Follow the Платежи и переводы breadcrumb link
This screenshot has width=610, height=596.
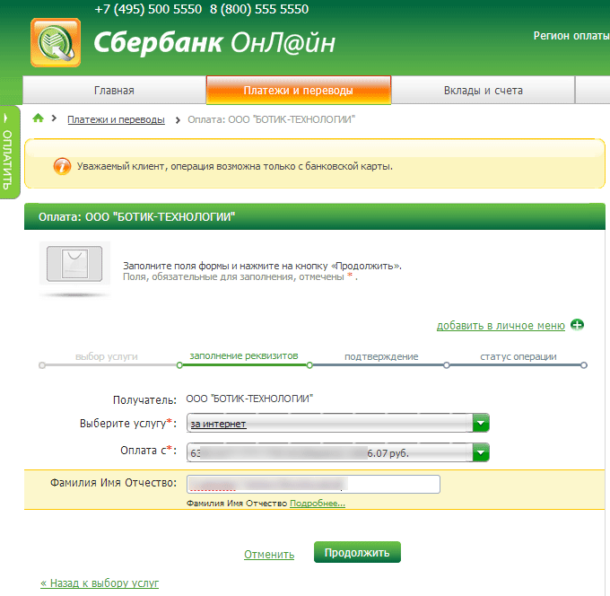(x=116, y=119)
